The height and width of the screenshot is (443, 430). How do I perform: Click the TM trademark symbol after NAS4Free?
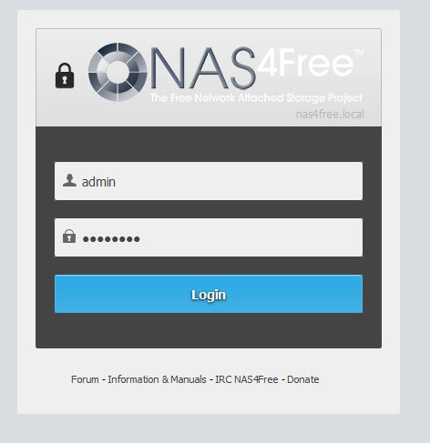359,53
